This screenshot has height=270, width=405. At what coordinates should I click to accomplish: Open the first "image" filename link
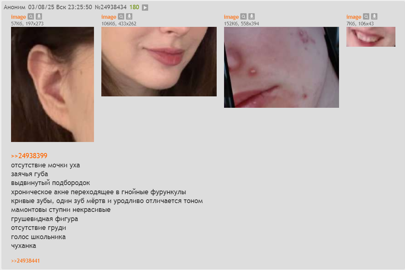click(x=18, y=17)
